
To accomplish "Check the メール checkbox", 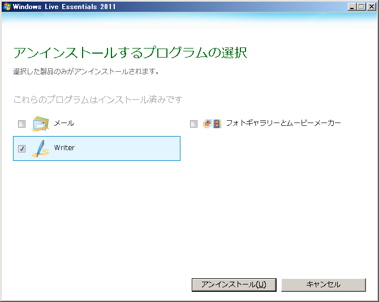I will point(21,124).
